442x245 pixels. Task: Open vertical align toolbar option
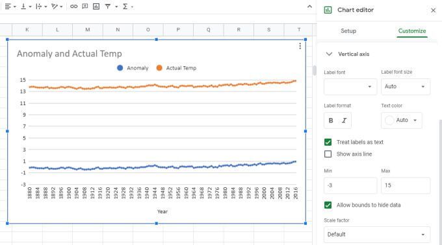click(26, 6)
